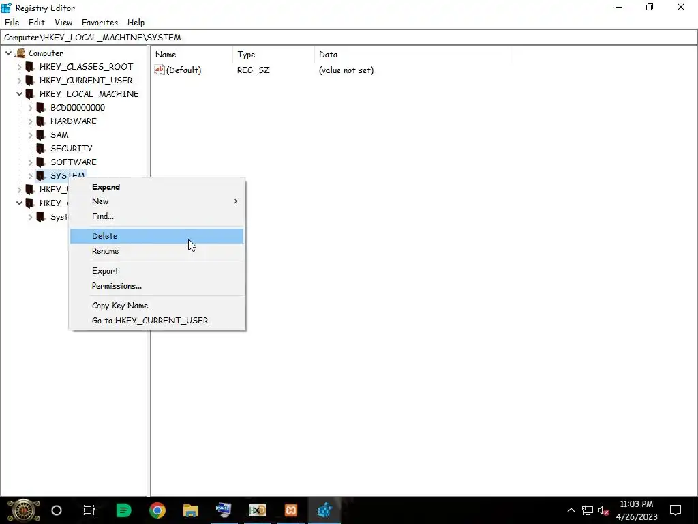This screenshot has height=524, width=698.
Task: Select the BCD00000000 key label
Action: [78, 107]
